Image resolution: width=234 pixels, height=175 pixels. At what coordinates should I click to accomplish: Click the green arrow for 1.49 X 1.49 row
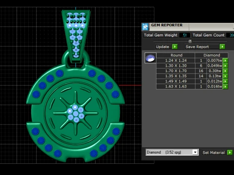pos(225,81)
